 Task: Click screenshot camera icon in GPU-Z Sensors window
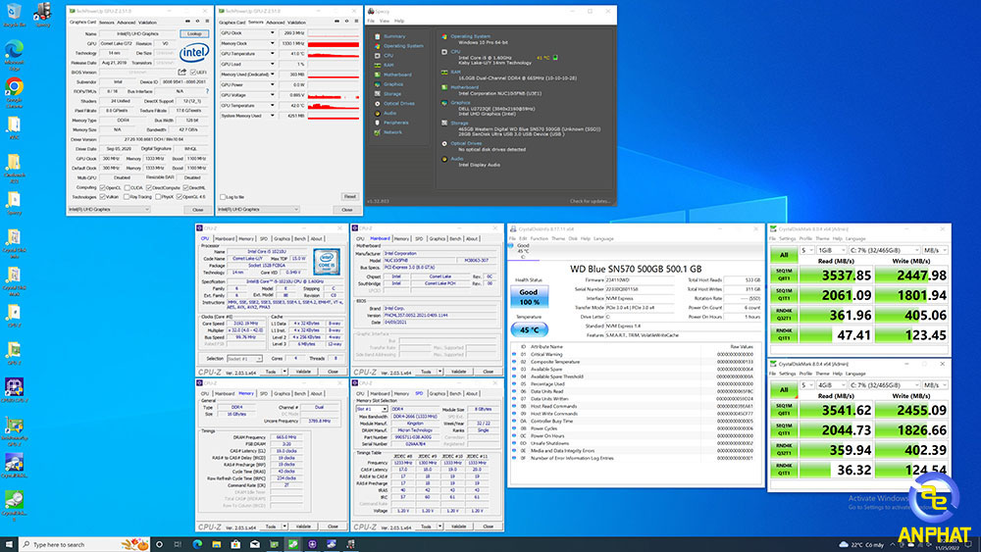point(337,22)
